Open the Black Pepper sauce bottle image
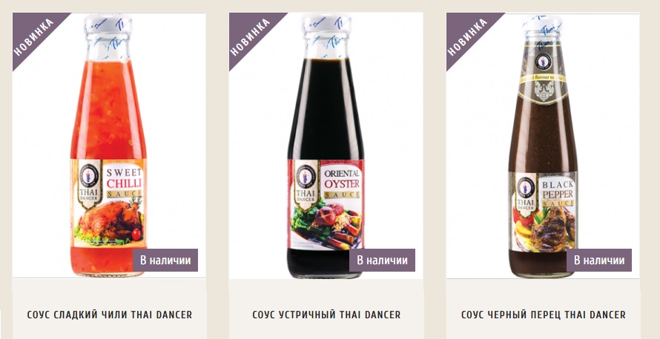The height and width of the screenshot is (339, 660). click(x=543, y=147)
